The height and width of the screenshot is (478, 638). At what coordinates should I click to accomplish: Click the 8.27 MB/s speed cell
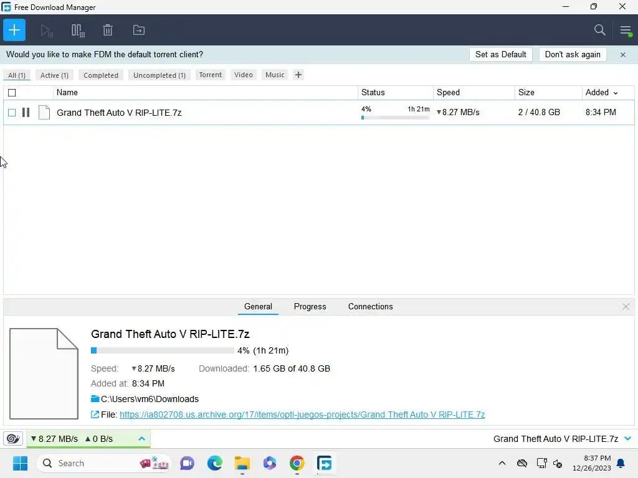click(x=458, y=112)
